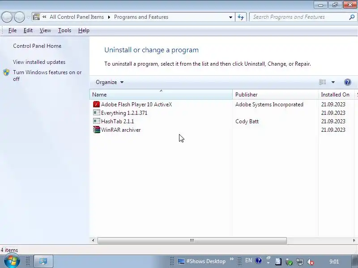This screenshot has height=268, width=358.
Task: Click Show desktop strip at taskbar end
Action: [x=354, y=261]
